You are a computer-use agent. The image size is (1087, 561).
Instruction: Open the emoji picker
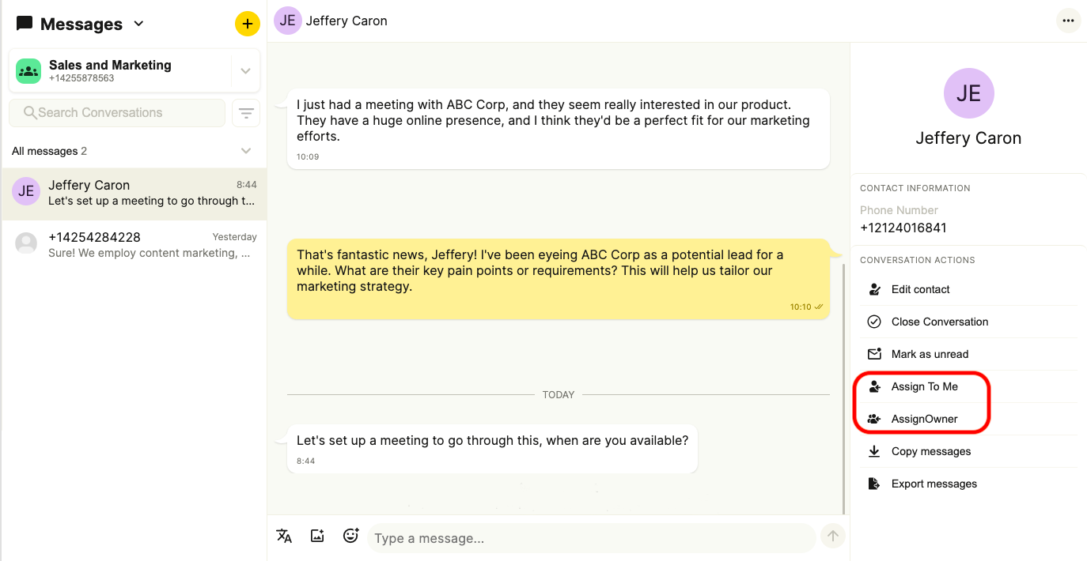(350, 536)
